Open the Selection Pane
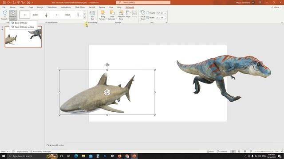This screenshot has height=159, width=284. point(121,15)
